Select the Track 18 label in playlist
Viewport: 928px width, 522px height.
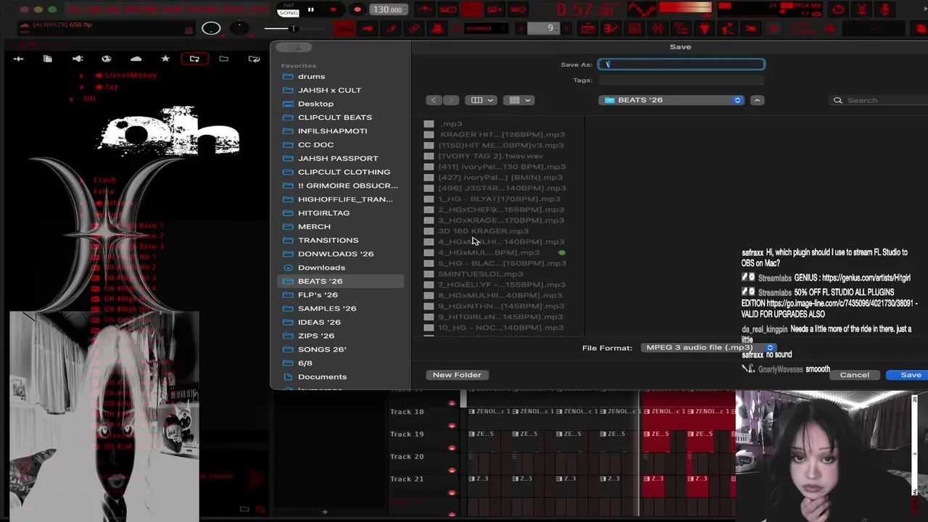pos(407,412)
